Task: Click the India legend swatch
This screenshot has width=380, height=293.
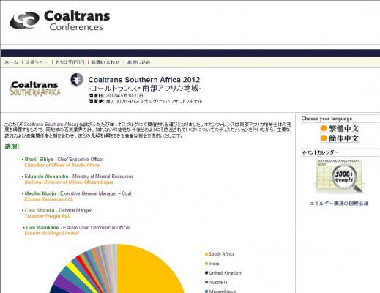Action: pyautogui.click(x=206, y=264)
